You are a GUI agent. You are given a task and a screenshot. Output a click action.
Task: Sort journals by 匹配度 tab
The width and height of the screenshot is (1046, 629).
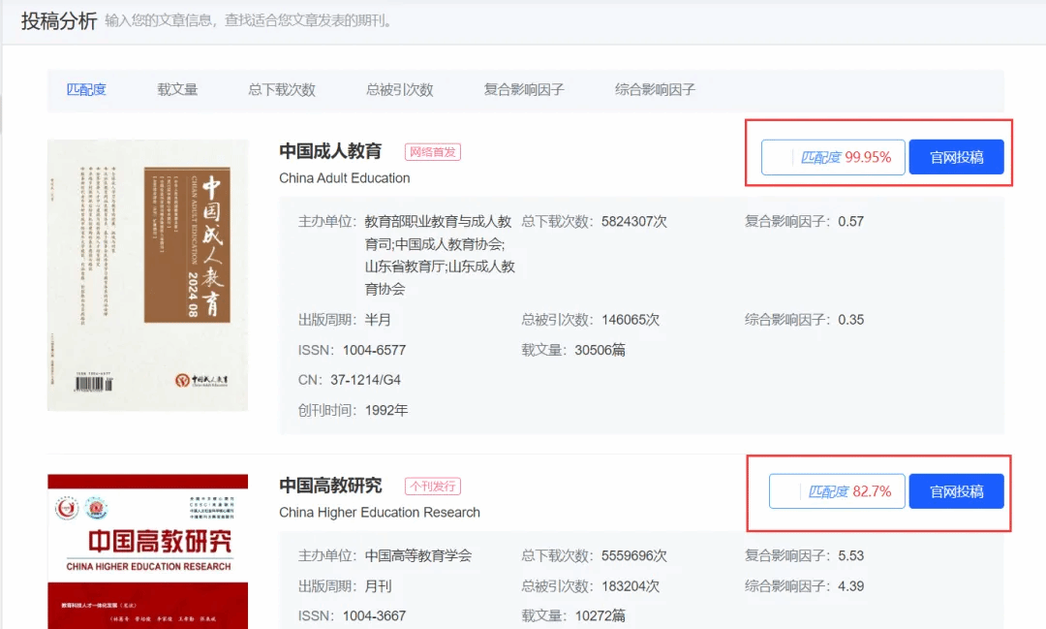pos(86,89)
